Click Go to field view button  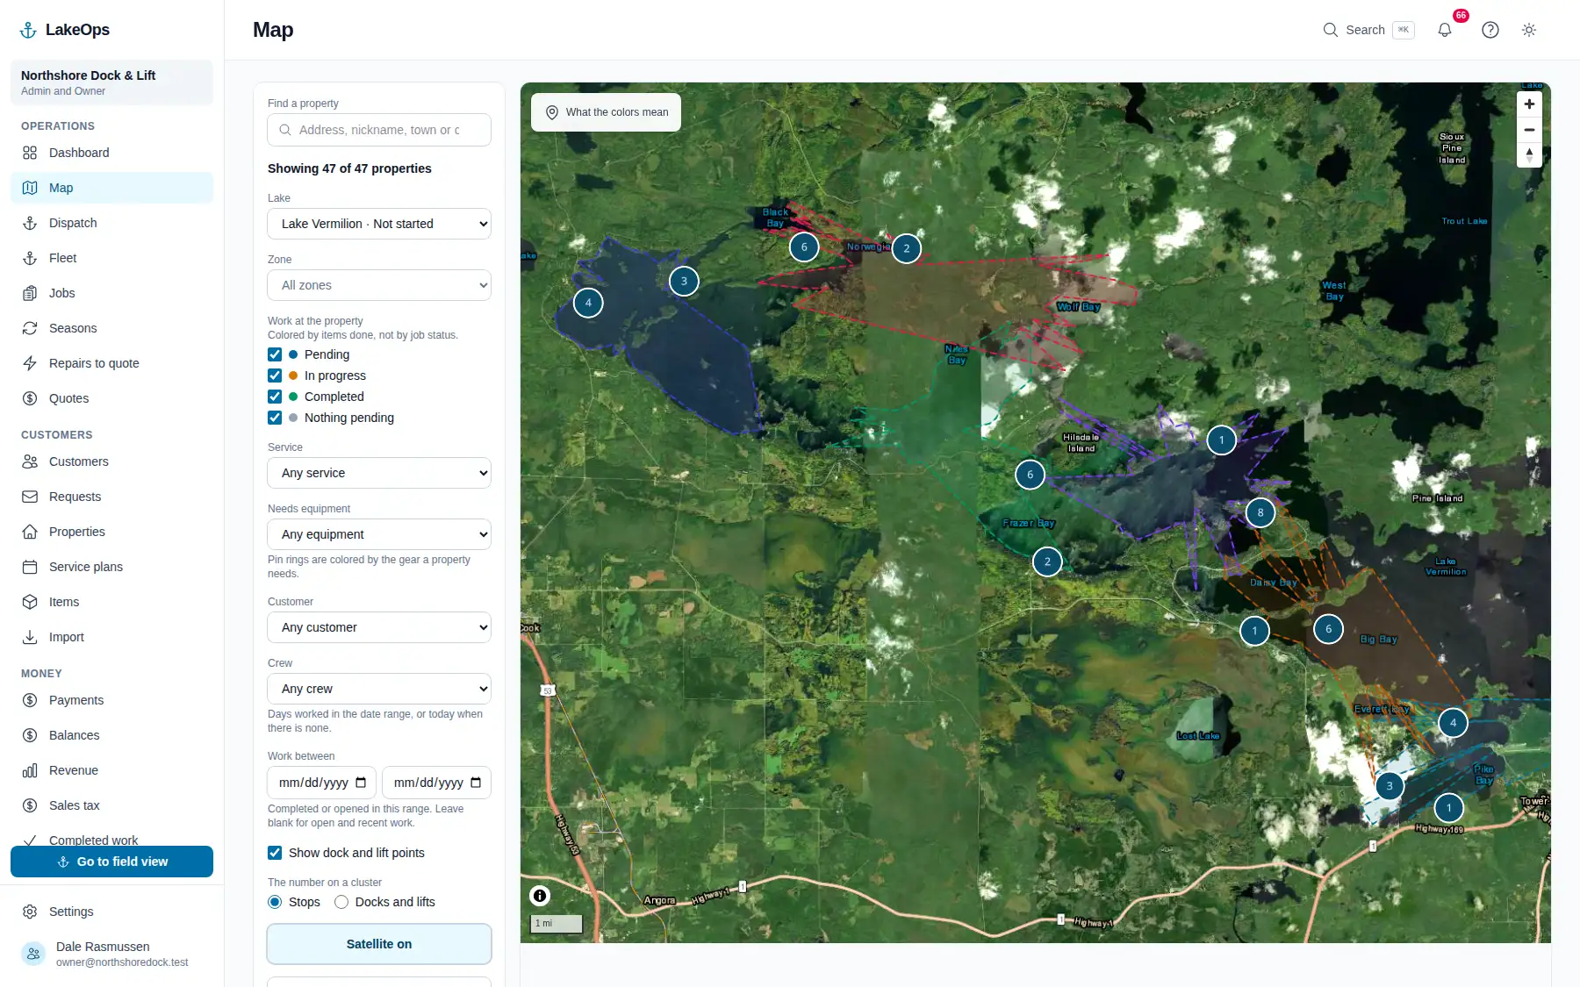[111, 862]
